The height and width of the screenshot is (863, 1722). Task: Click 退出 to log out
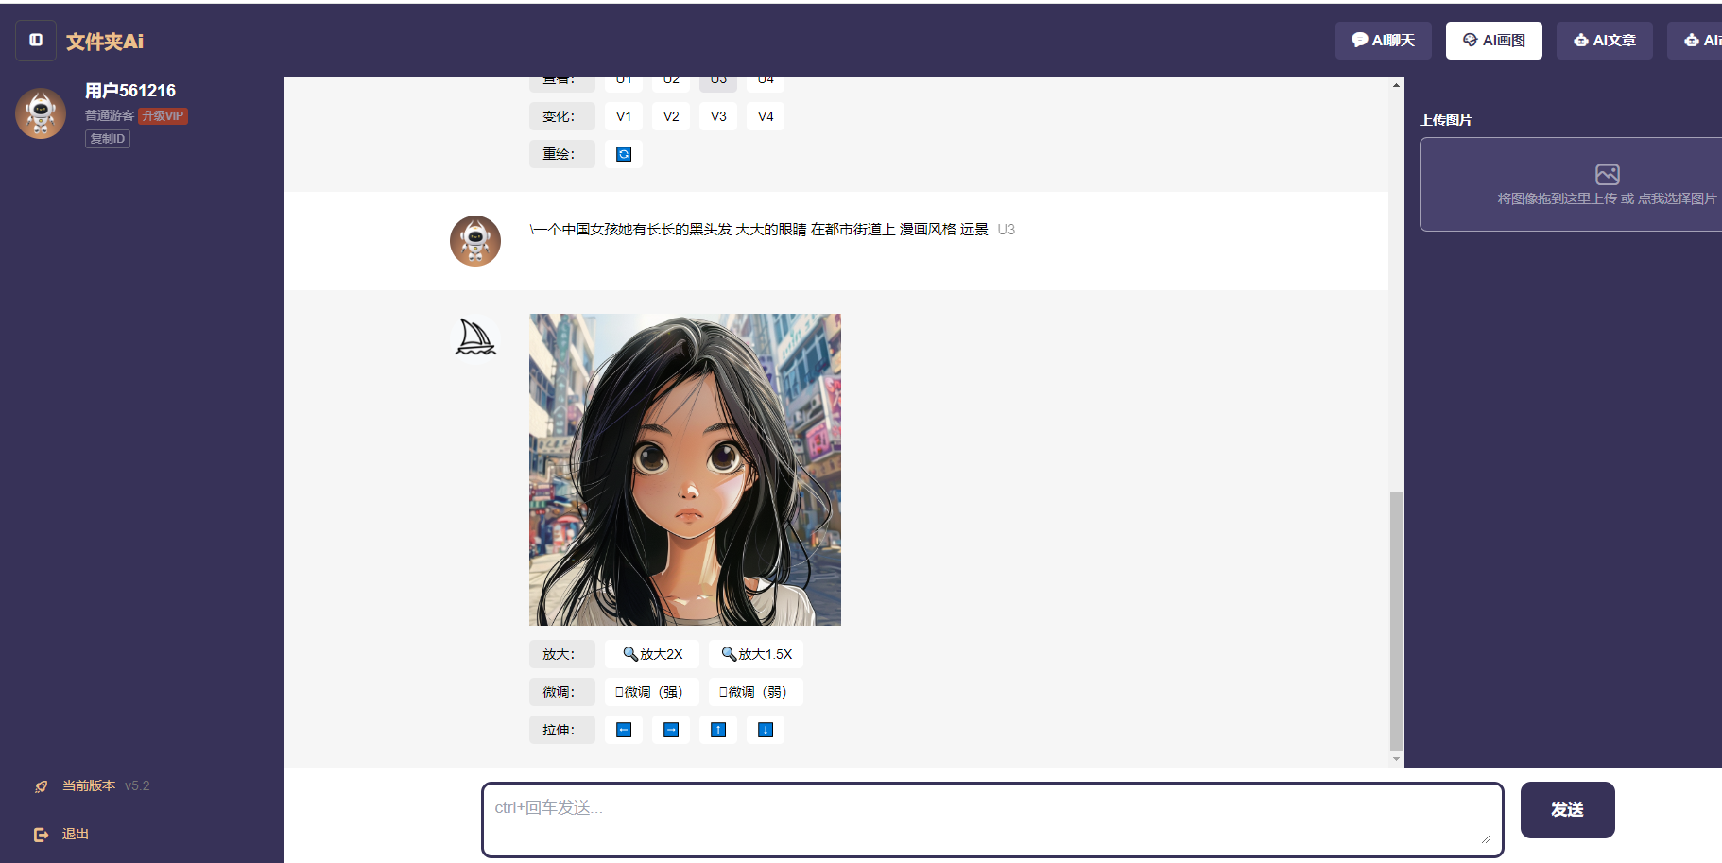tap(75, 834)
